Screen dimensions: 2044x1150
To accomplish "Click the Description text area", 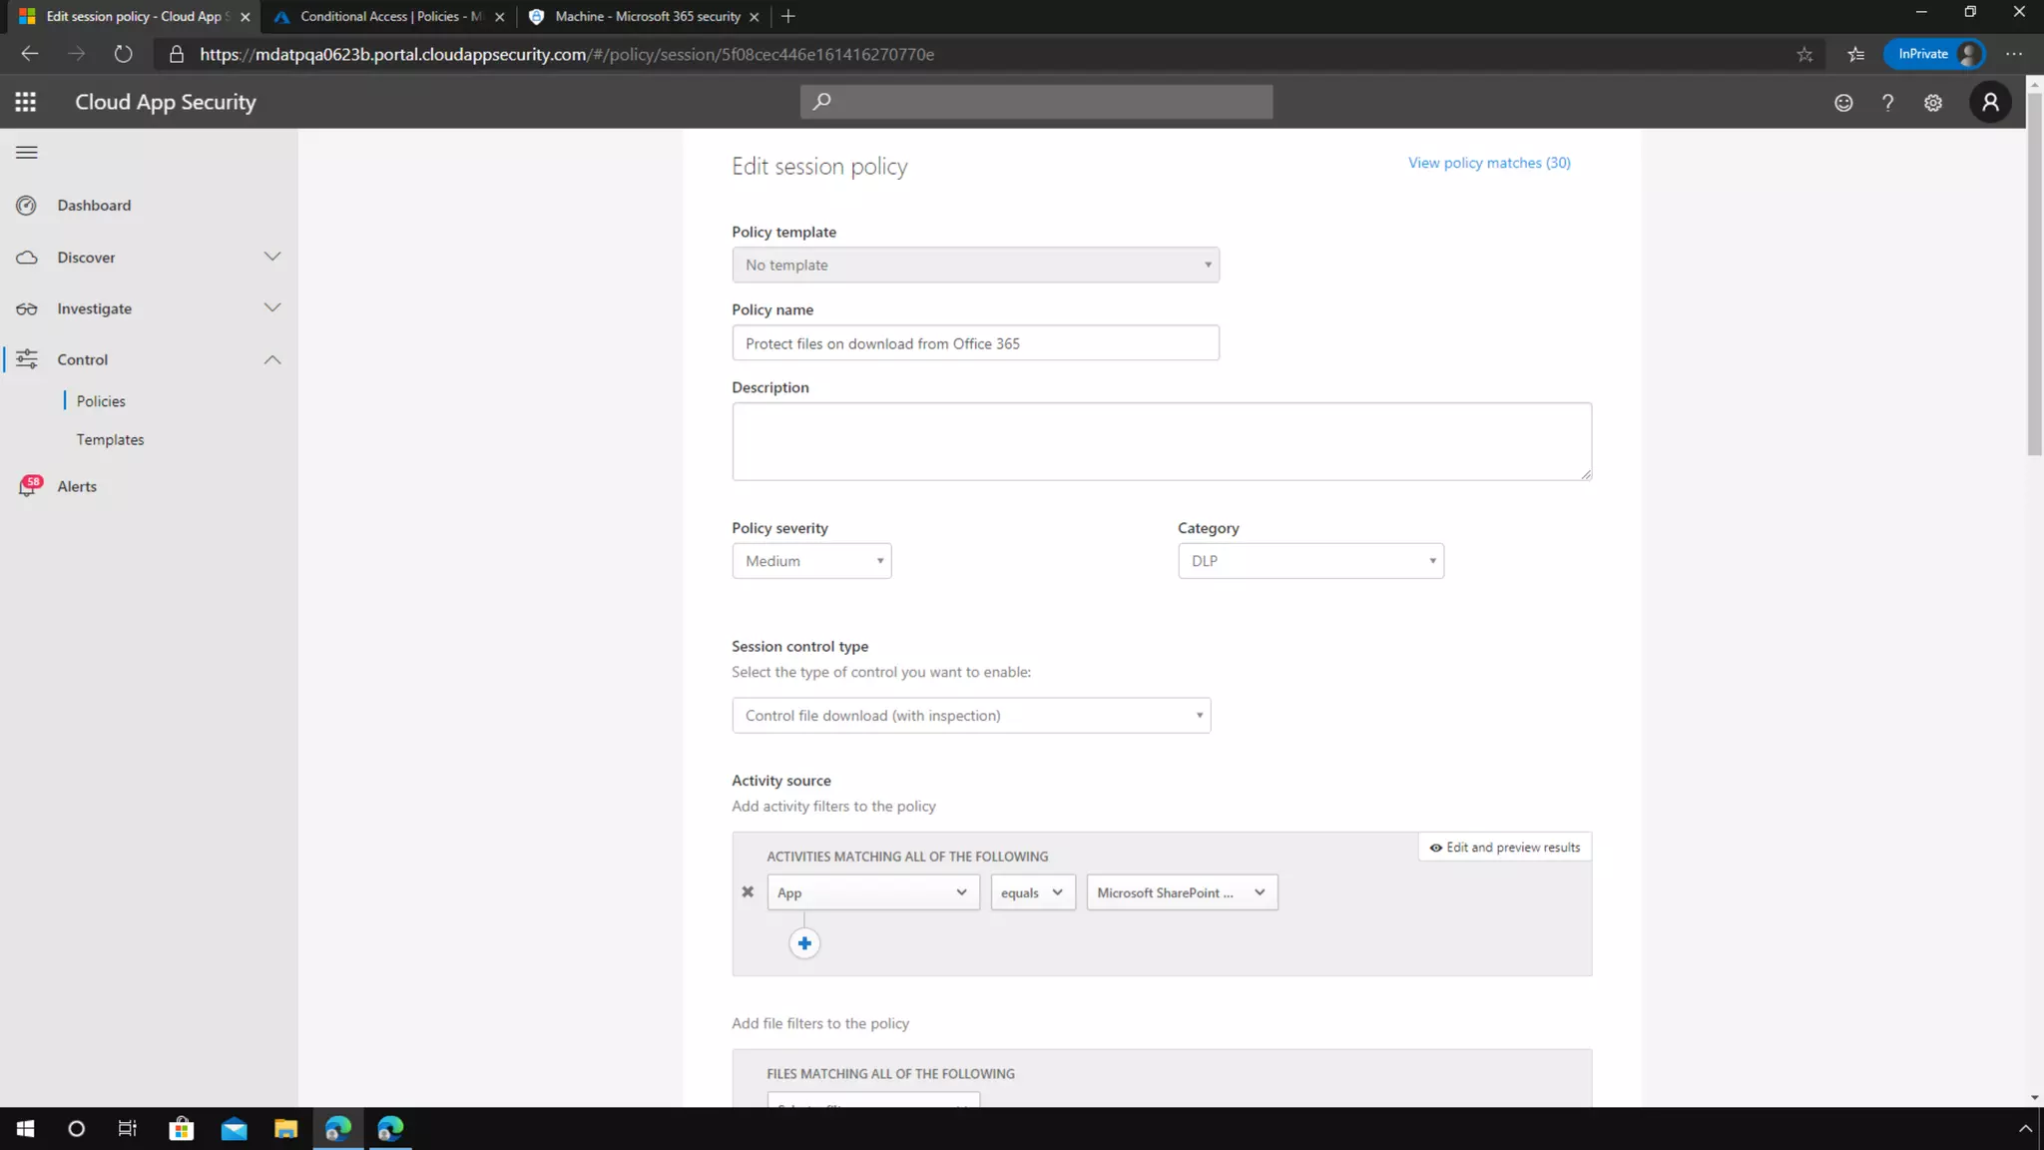I will 1162,441.
